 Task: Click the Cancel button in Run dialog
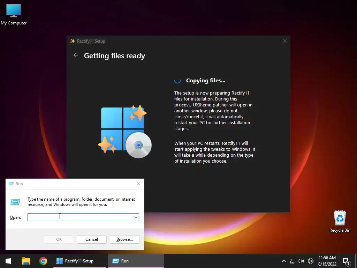[92, 239]
